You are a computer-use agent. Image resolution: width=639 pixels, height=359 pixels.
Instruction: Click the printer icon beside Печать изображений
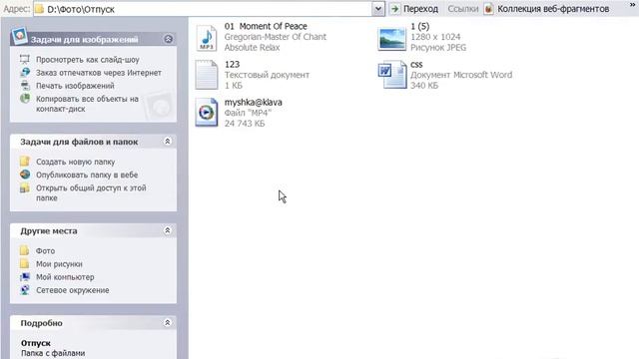25,86
